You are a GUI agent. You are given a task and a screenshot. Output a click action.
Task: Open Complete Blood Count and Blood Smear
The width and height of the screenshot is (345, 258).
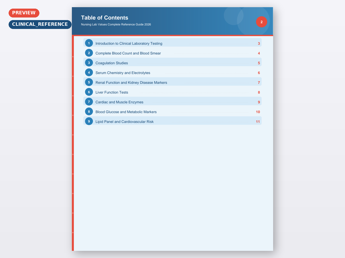coord(128,53)
